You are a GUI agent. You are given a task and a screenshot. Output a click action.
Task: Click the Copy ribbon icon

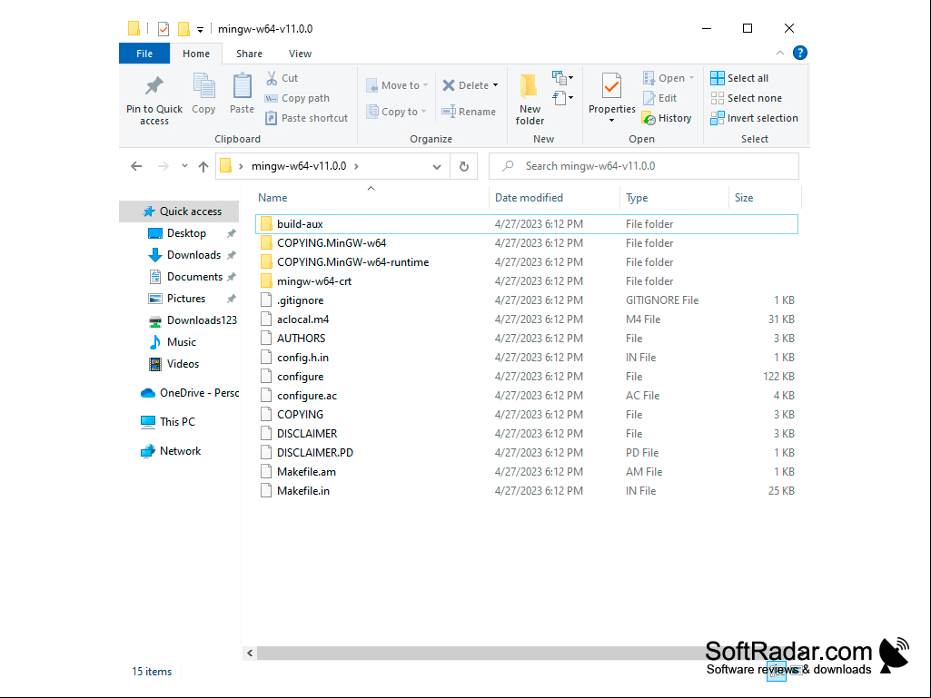tap(203, 93)
